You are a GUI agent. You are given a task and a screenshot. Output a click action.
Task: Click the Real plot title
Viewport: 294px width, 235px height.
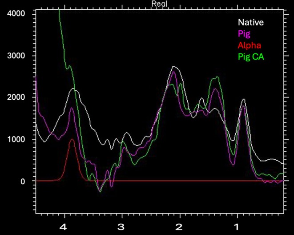(159, 4)
